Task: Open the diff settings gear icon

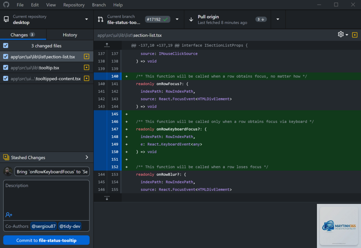Action: pos(341,34)
